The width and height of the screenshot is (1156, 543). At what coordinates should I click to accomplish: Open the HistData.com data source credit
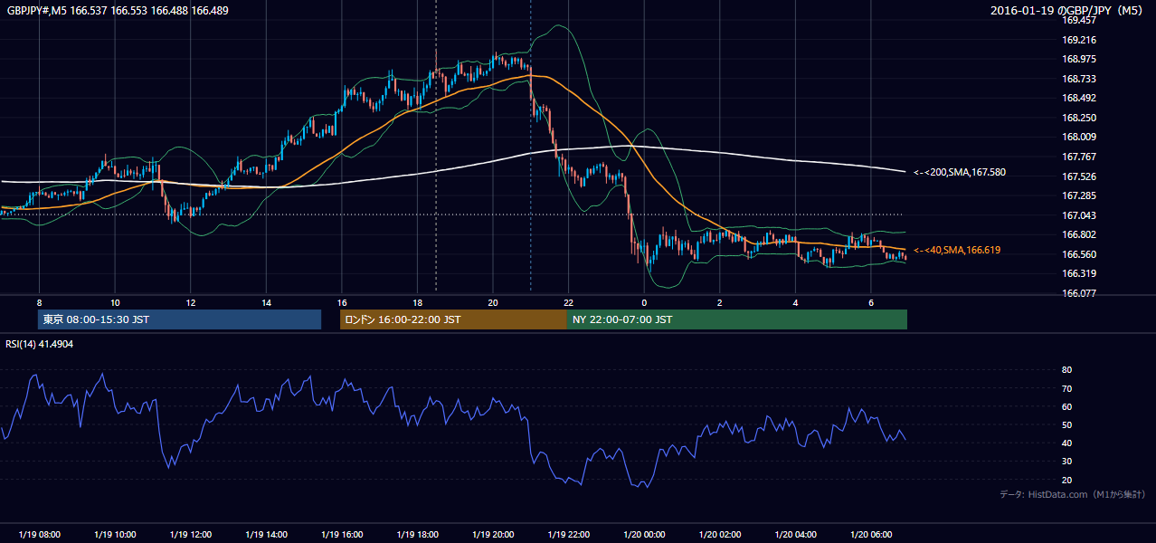tap(1072, 494)
